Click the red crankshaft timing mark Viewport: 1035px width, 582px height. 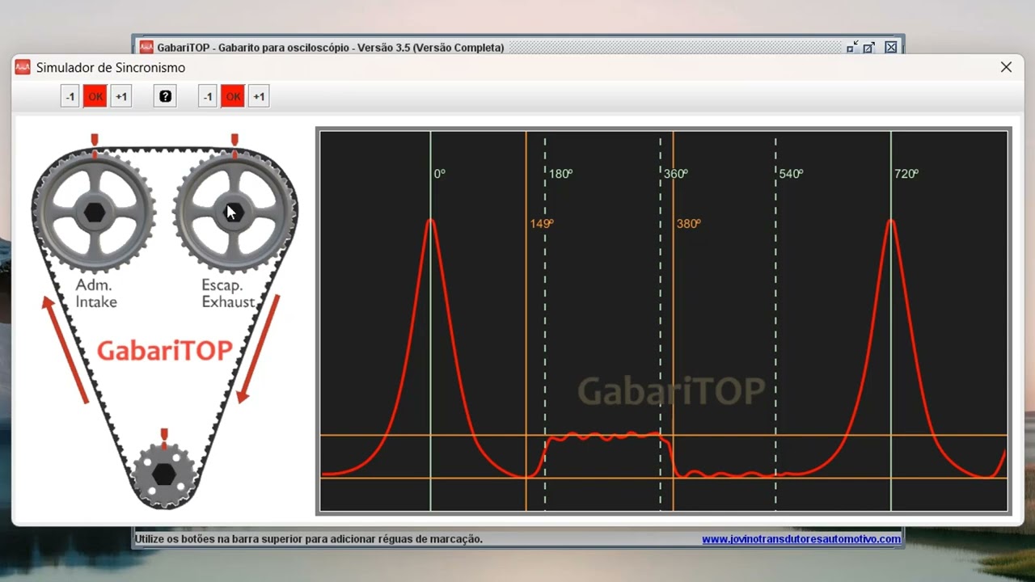point(164,434)
